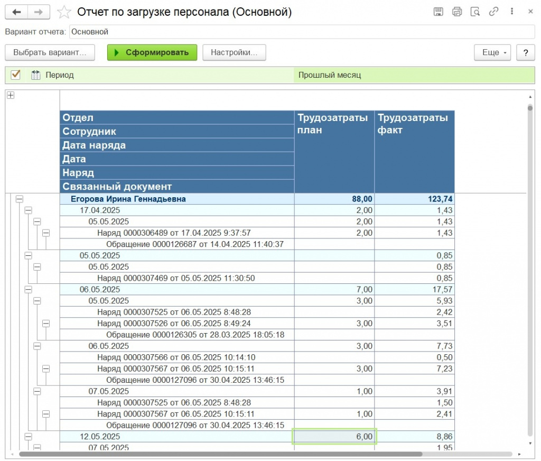Click the save (floppy disk) icon
Image resolution: width=541 pixels, height=461 pixels.
(x=438, y=12)
